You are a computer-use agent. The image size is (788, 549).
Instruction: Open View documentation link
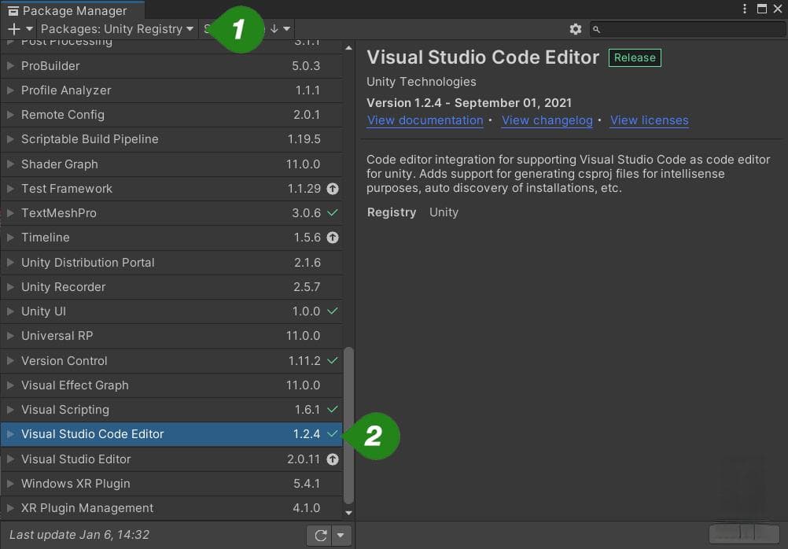(x=425, y=120)
